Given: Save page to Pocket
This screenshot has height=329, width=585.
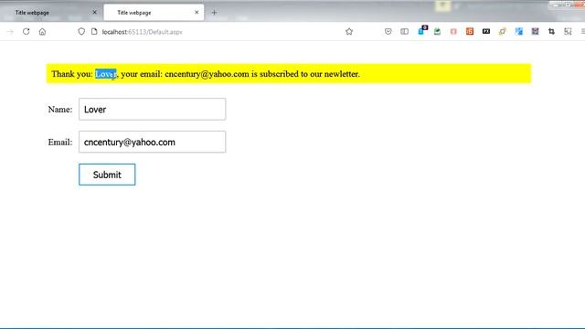Looking at the screenshot, I should (388, 32).
